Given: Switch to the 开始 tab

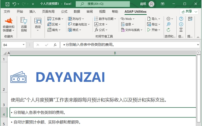Looking at the screenshot, I should (x=20, y=12).
